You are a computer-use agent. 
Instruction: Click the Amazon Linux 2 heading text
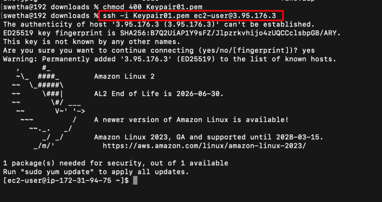click(x=124, y=77)
